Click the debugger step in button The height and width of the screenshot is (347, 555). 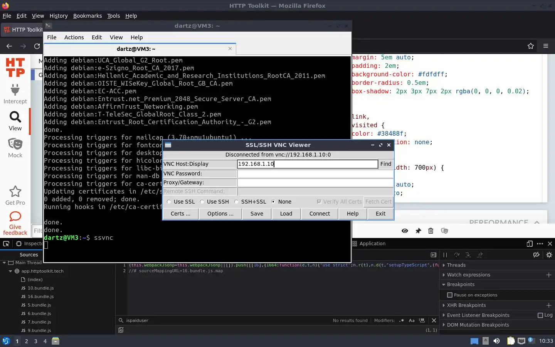pyautogui.click(x=468, y=255)
